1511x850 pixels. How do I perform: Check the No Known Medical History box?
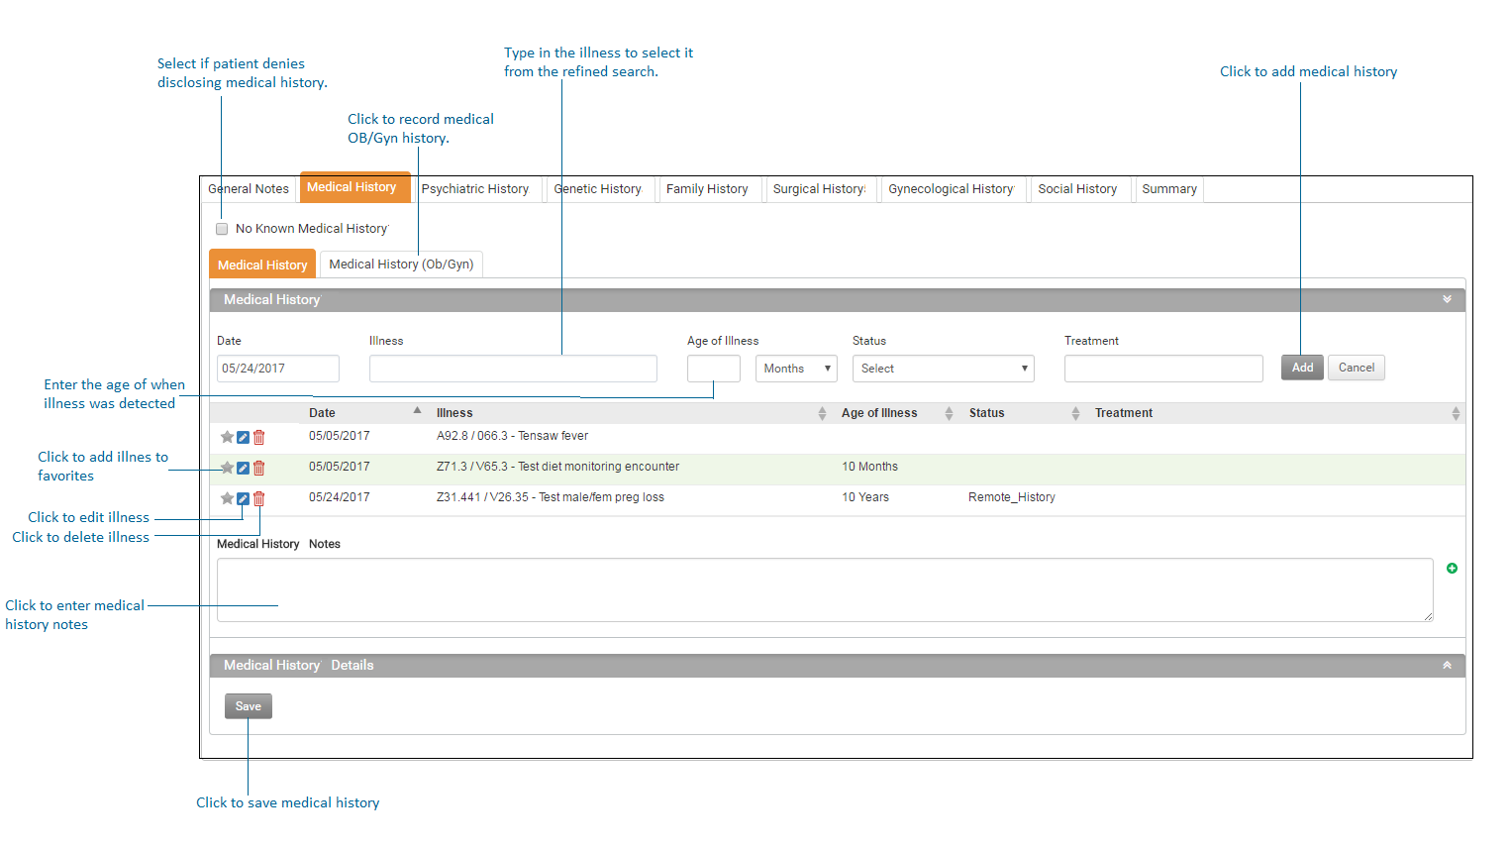(x=222, y=229)
